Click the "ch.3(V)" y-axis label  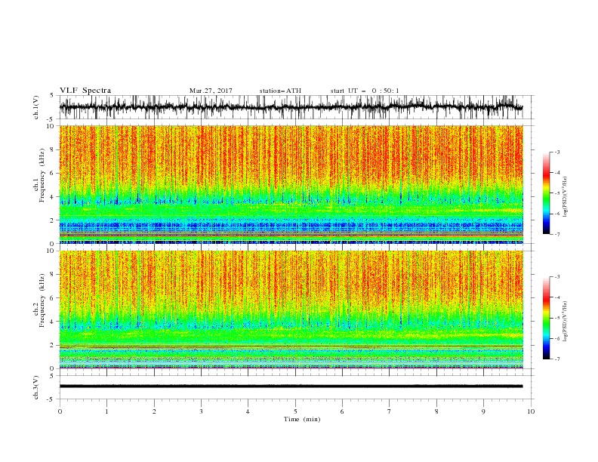point(36,387)
